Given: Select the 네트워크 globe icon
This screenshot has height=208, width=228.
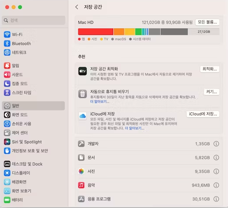Looking at the screenshot, I should pos(7,52).
